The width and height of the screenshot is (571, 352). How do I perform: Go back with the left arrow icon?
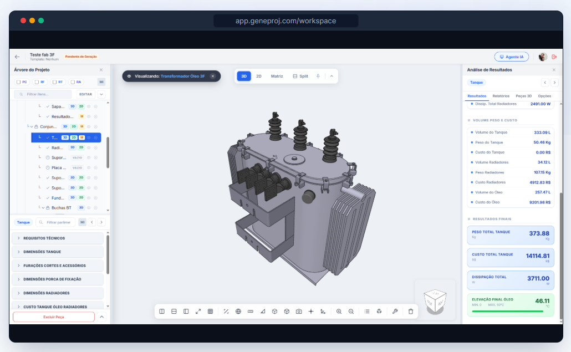pos(17,57)
